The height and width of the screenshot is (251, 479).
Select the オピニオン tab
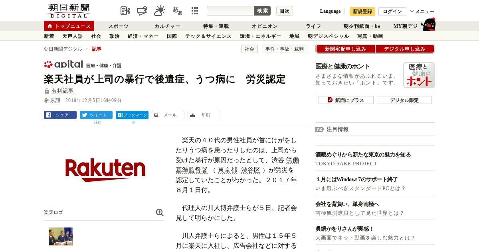point(265,26)
